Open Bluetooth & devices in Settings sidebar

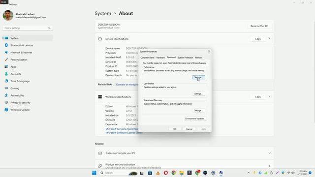(28, 45)
